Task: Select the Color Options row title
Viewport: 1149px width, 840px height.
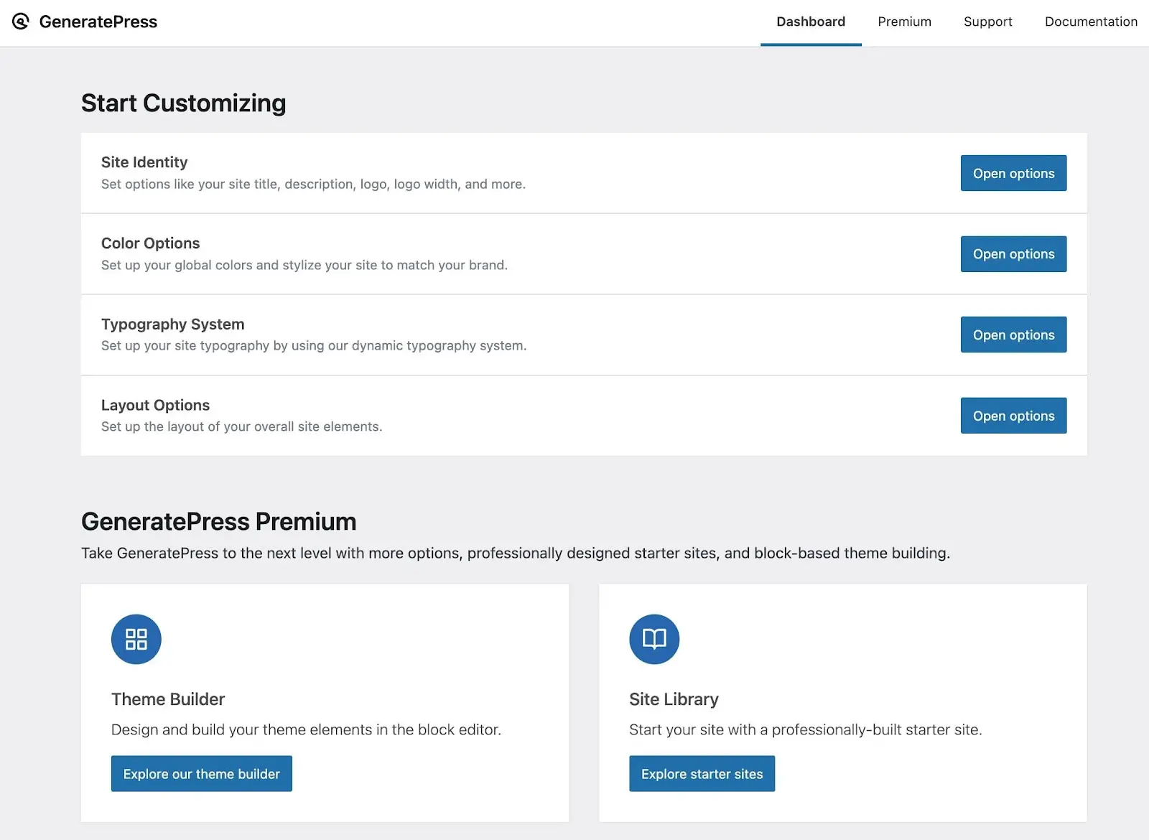Action: pyautogui.click(x=151, y=243)
